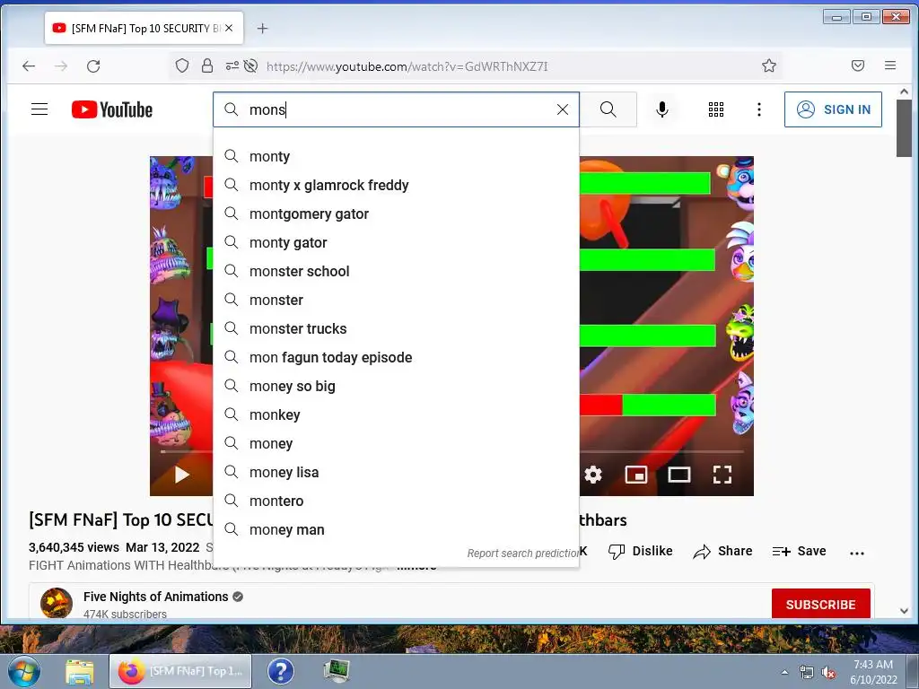Image resolution: width=919 pixels, height=689 pixels.
Task: Reload the page in Firefox
Action: (93, 66)
